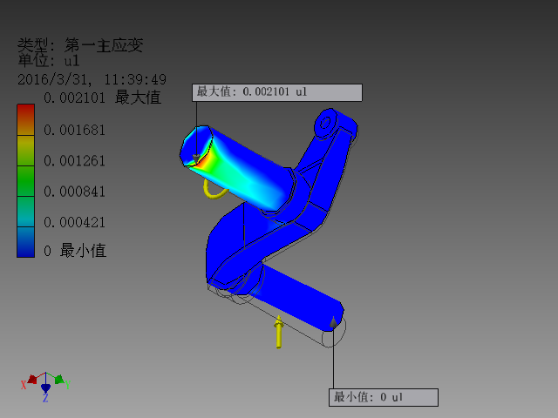Click the XYZ axis triad indicator
558x418 pixels.
click(x=45, y=387)
